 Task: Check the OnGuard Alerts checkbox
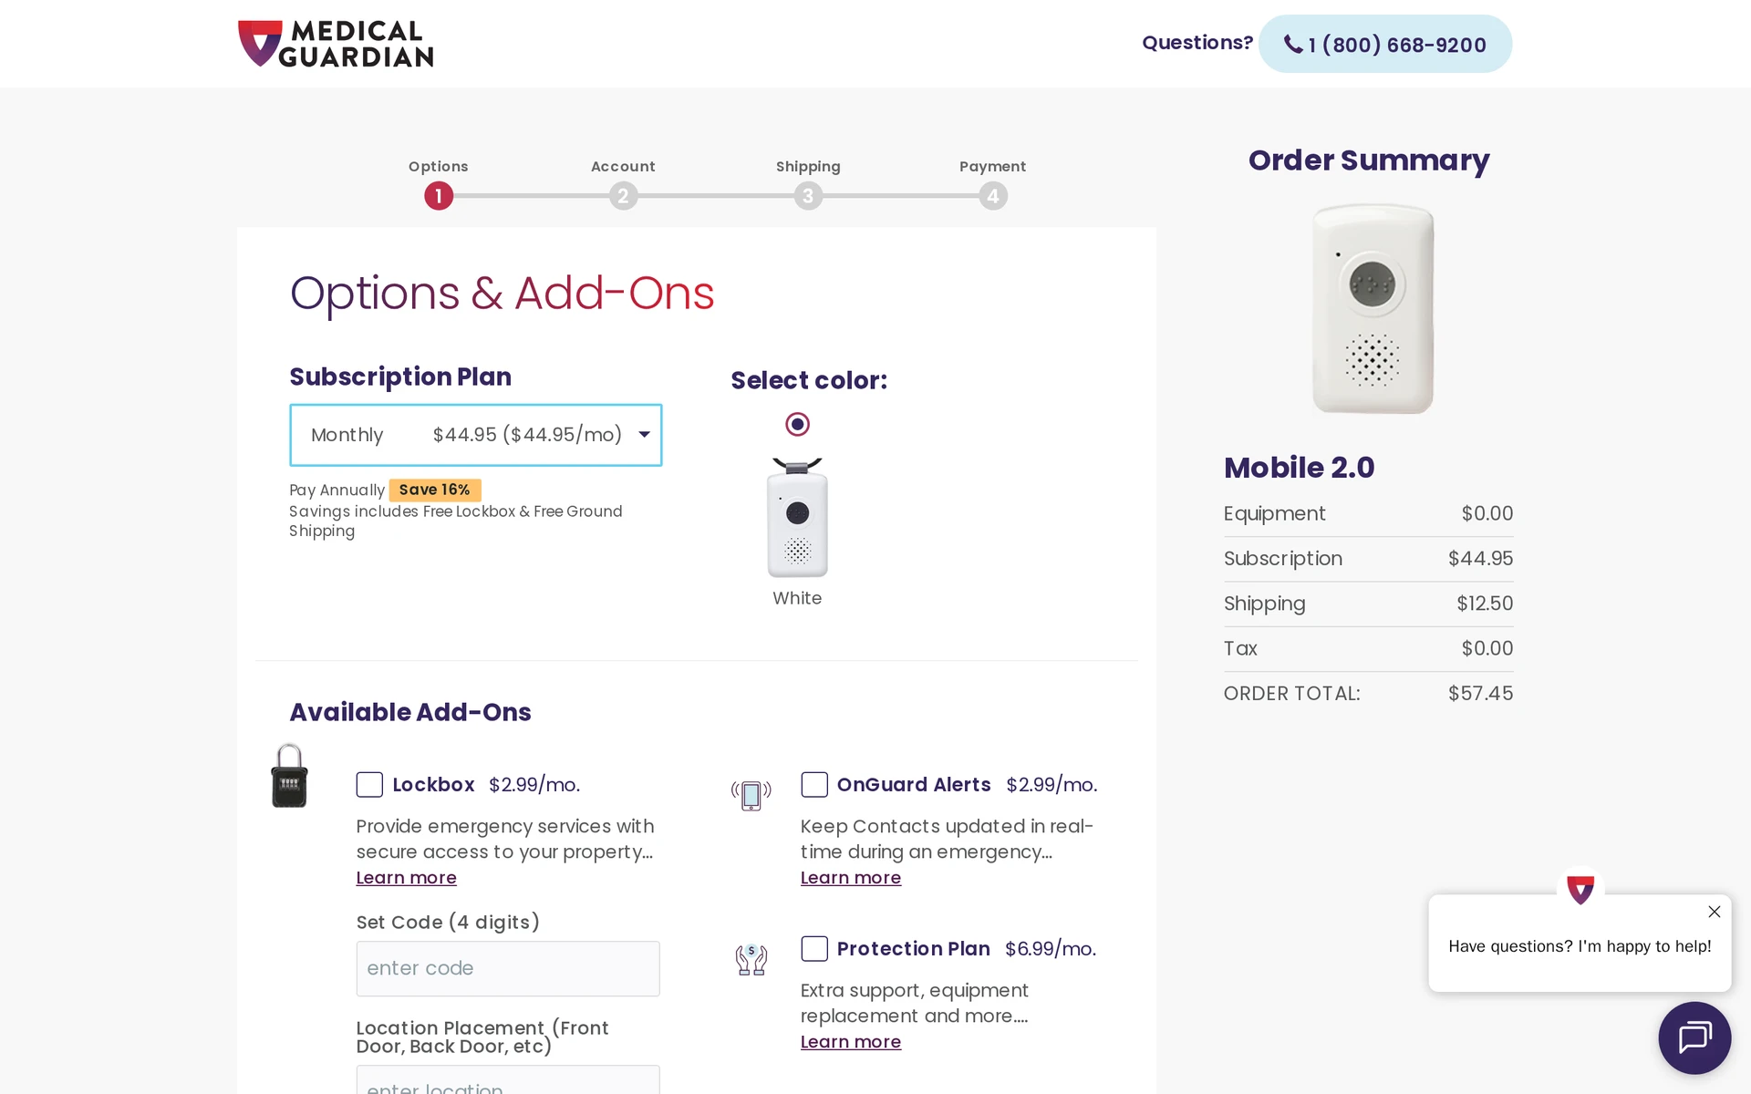814,784
